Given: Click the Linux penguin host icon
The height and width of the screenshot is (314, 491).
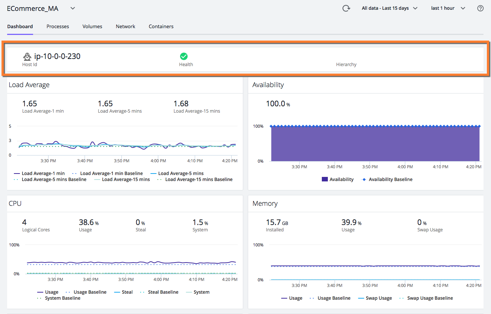Looking at the screenshot, I should (x=27, y=57).
